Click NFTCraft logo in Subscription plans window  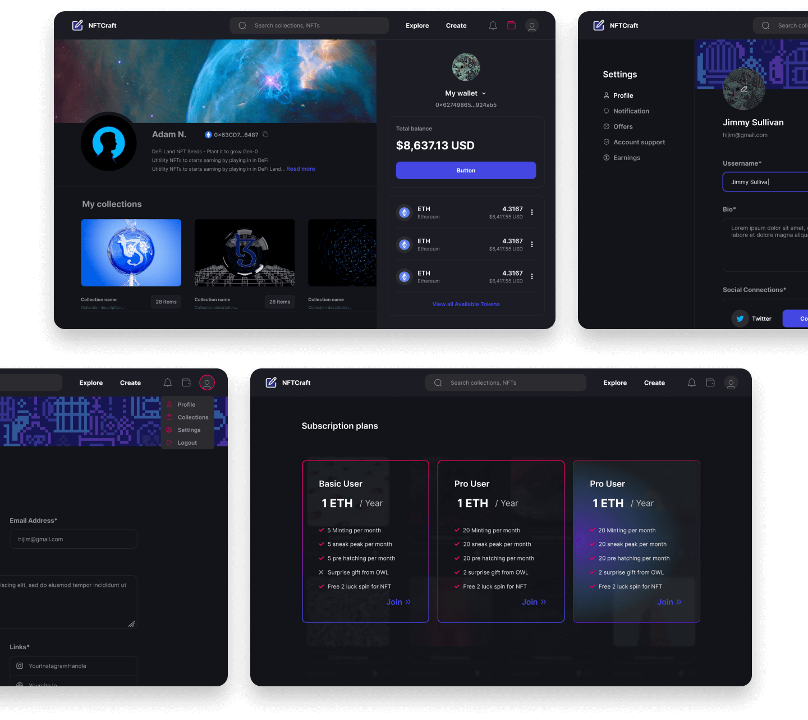(288, 382)
